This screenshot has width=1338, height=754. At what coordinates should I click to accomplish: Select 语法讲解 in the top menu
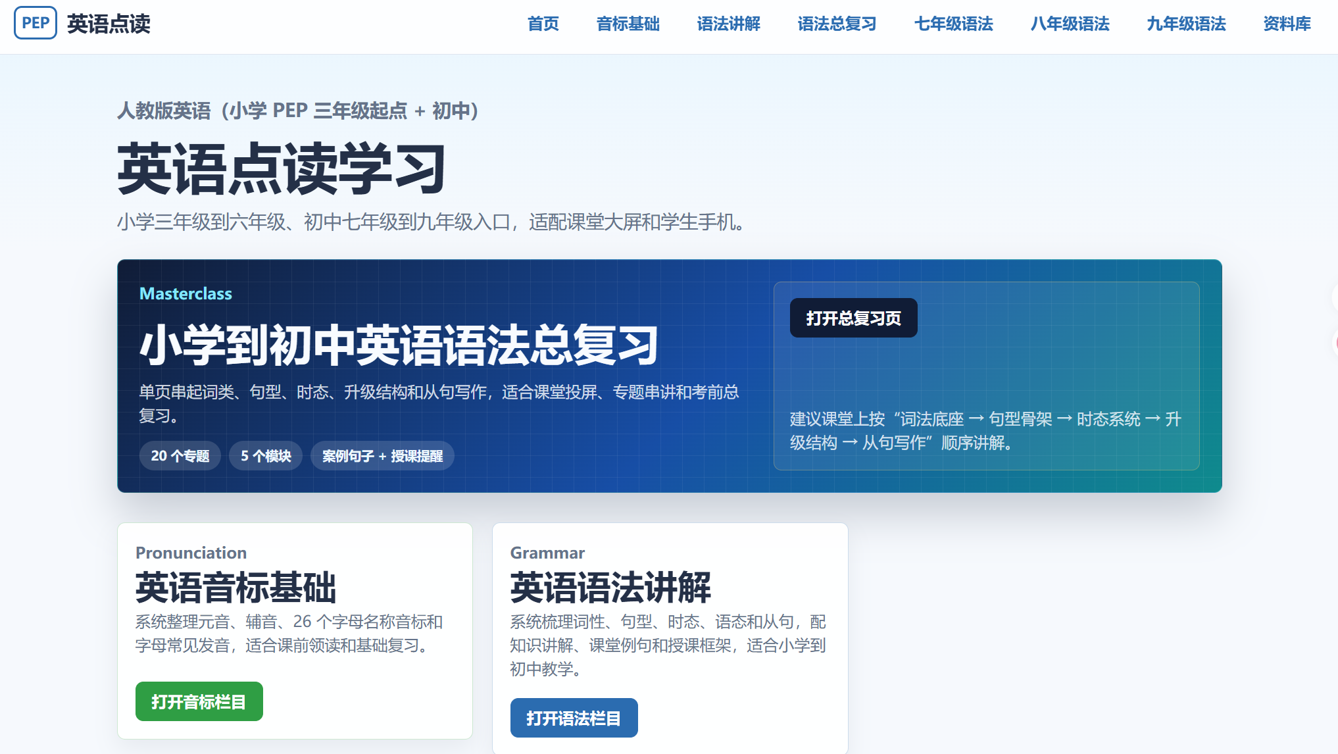(729, 24)
